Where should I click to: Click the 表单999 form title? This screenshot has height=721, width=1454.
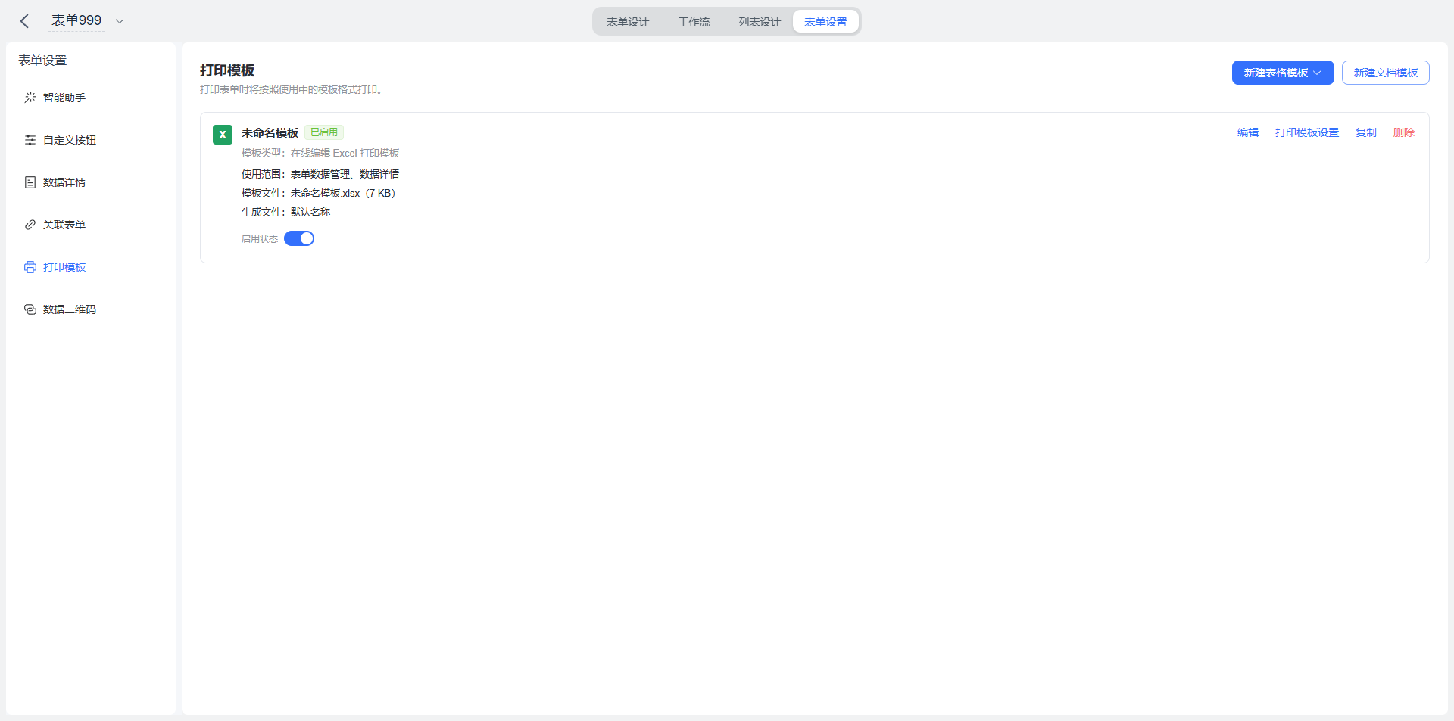(76, 20)
